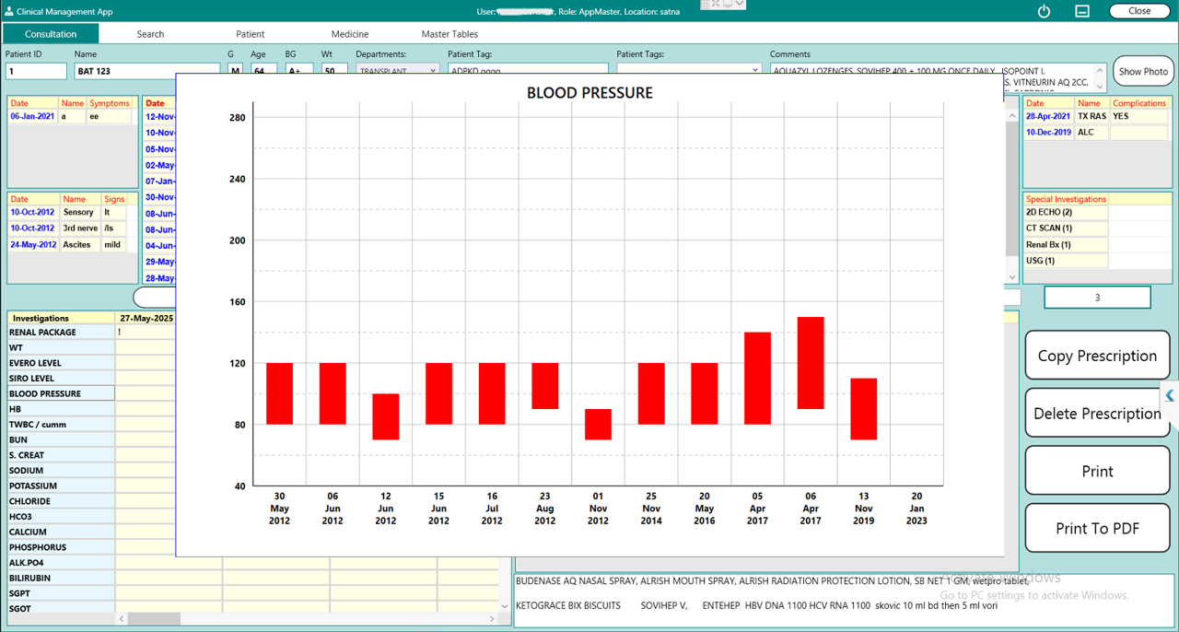Select the BLOOD PRESSURE investigation row
Image resolution: width=1179 pixels, height=632 pixels.
click(x=61, y=393)
